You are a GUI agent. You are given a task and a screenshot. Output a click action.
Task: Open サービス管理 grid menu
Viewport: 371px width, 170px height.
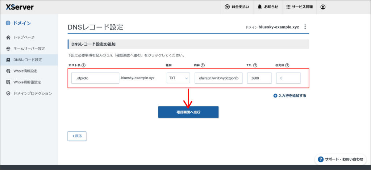click(299, 7)
